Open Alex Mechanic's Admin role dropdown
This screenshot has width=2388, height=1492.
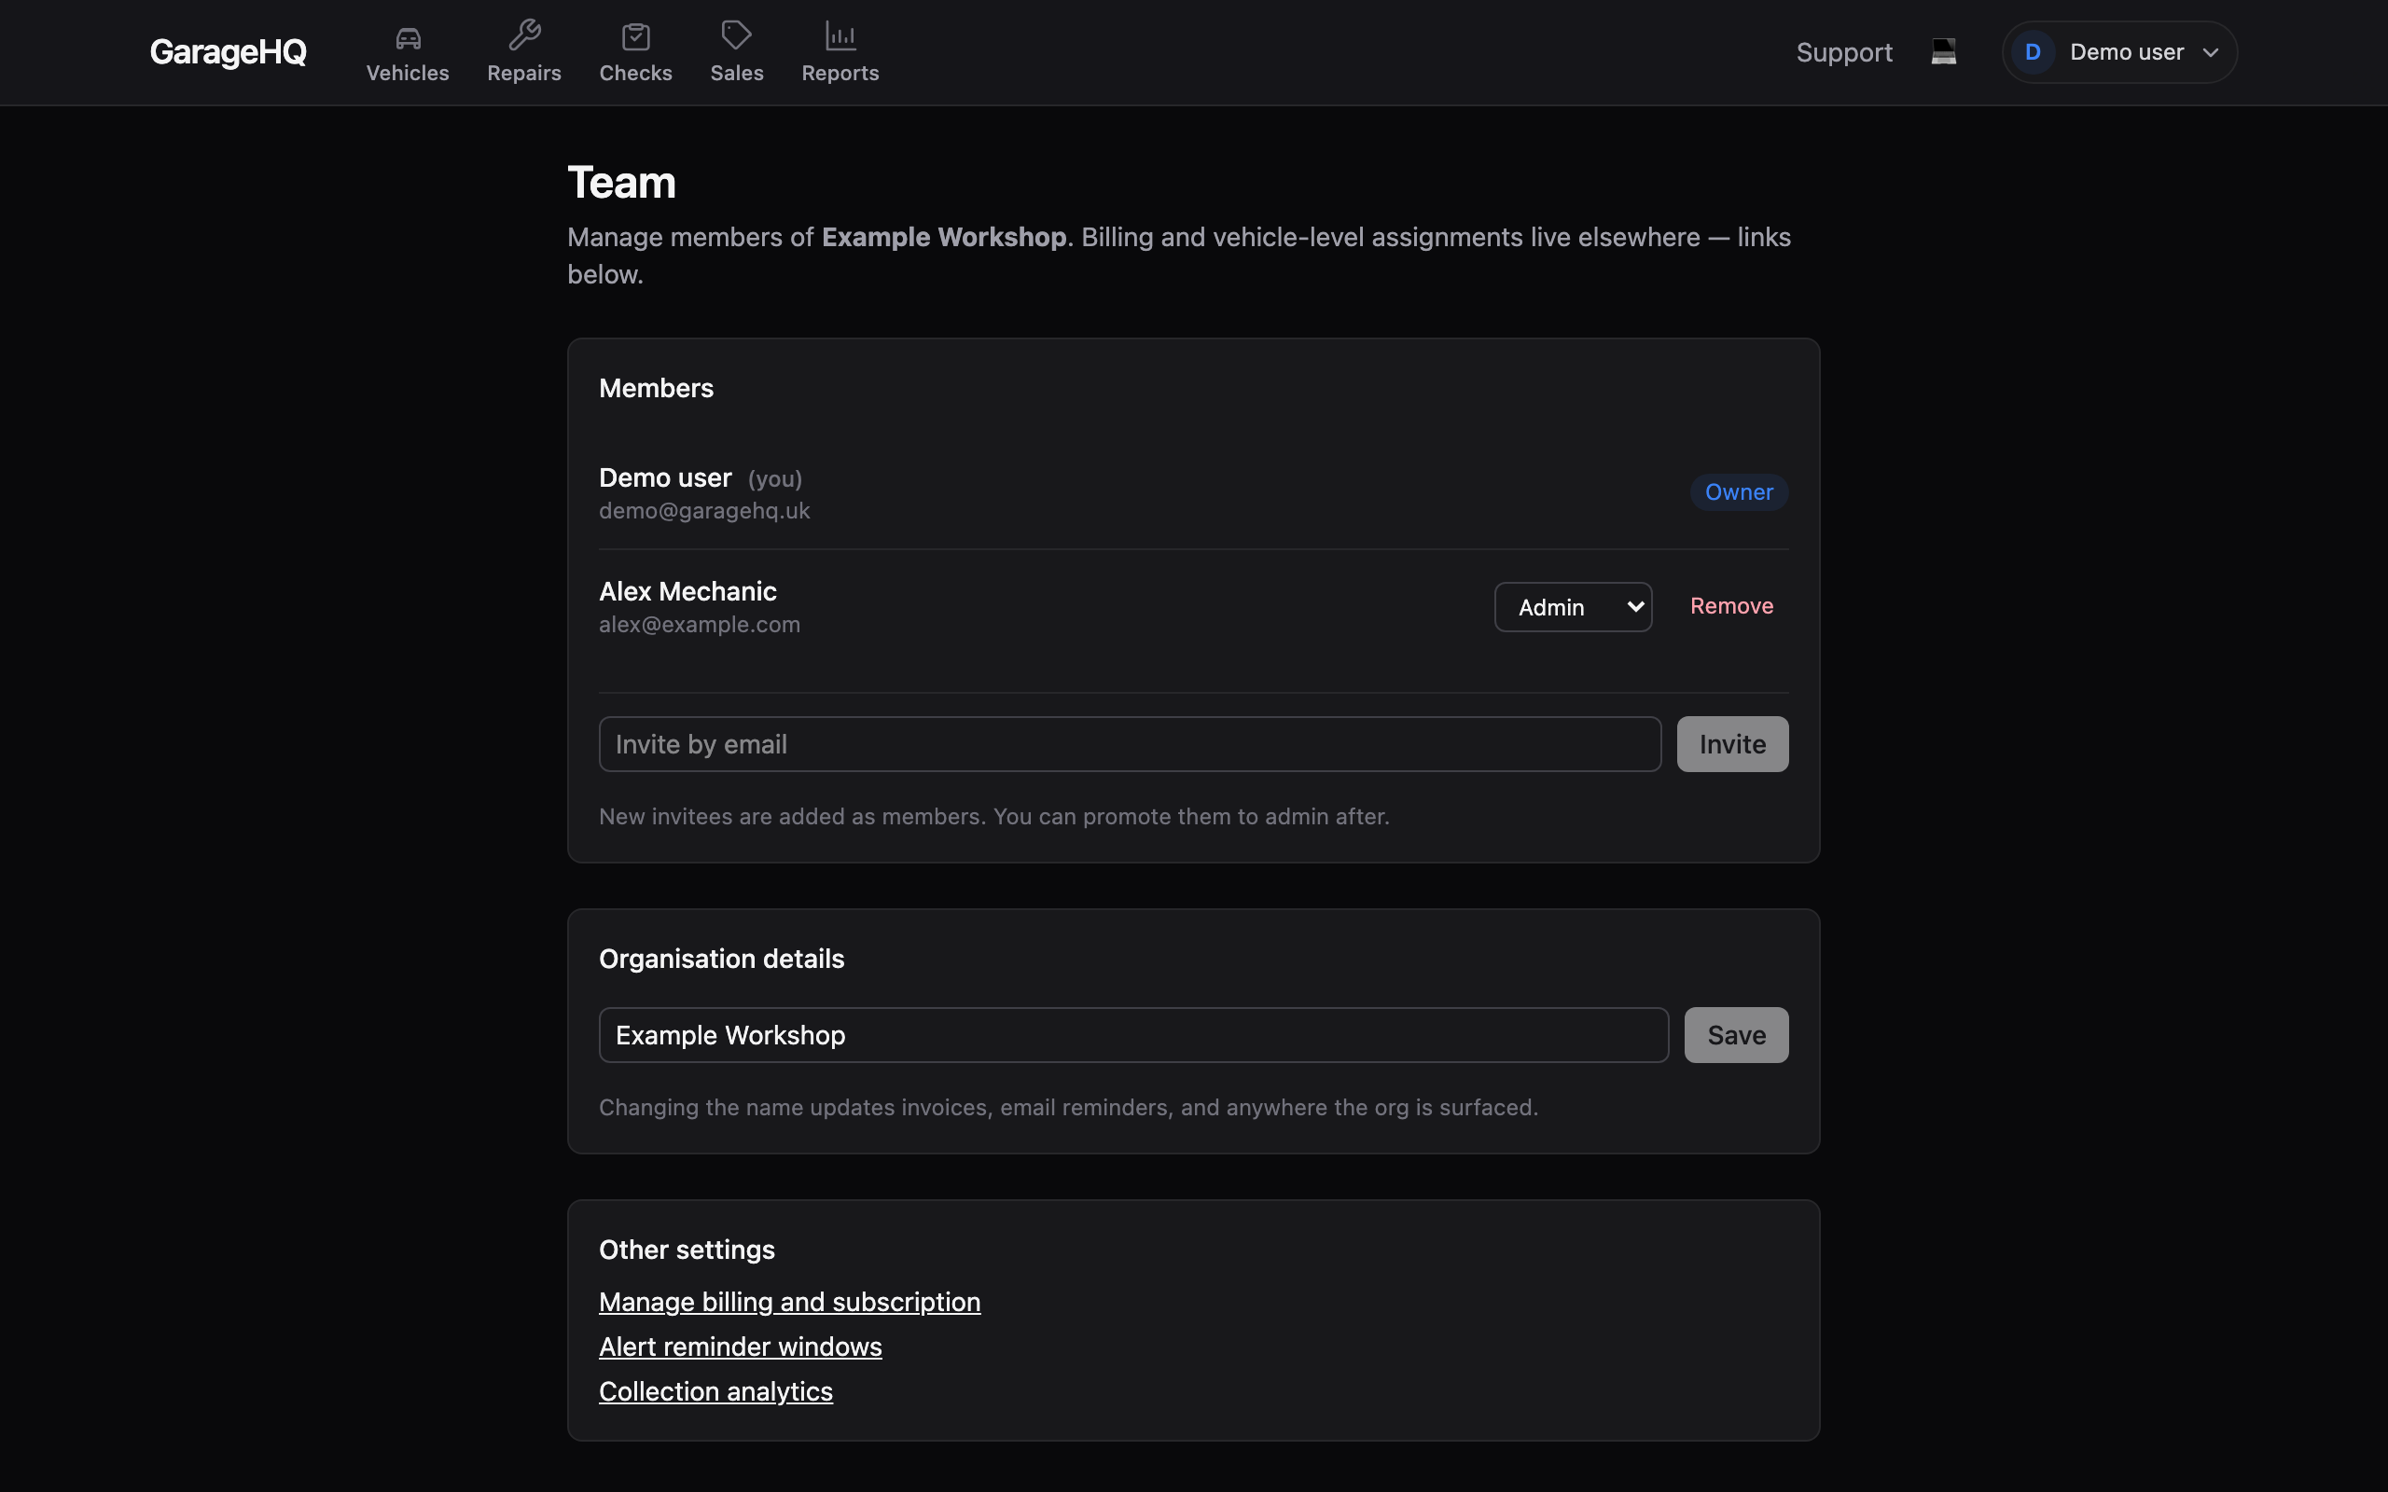(x=1573, y=607)
